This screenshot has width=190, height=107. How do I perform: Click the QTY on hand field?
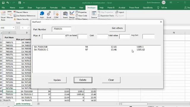[82, 36]
